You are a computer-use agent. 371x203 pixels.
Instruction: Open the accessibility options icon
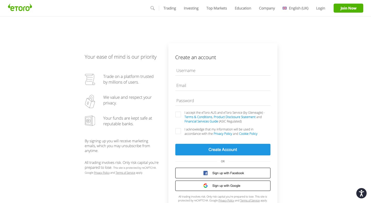coord(361,193)
